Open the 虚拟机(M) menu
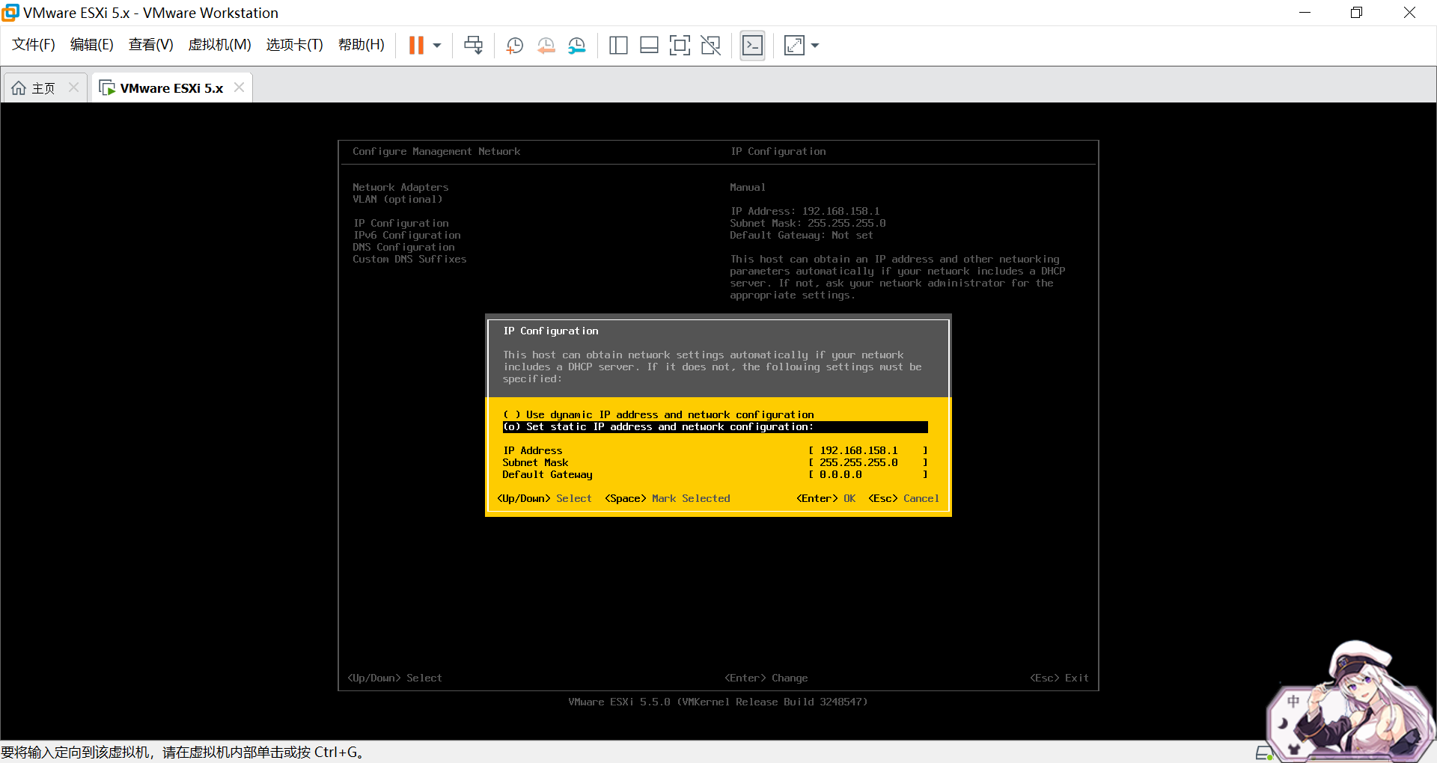Image resolution: width=1437 pixels, height=763 pixels. (x=219, y=45)
